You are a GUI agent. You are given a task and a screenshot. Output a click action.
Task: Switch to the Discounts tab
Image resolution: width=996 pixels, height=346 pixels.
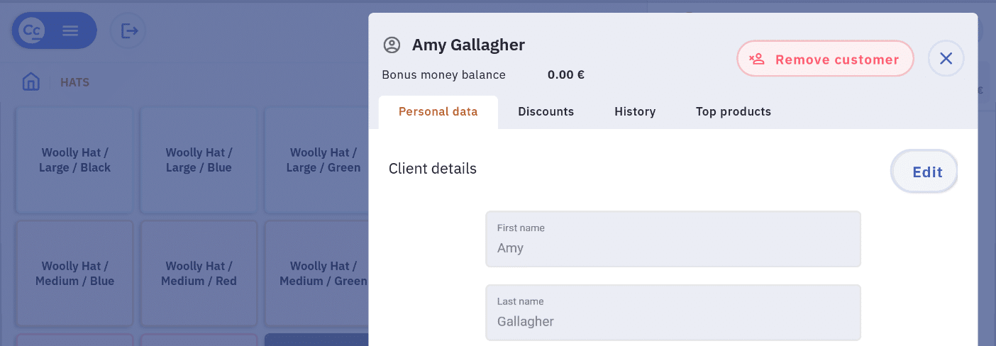pos(546,111)
